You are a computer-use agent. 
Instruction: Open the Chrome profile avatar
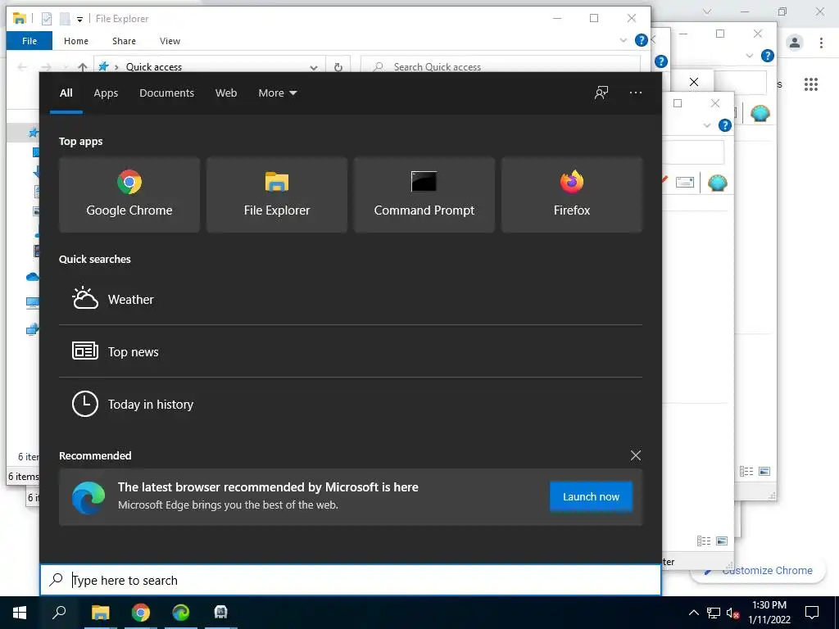pyautogui.click(x=795, y=43)
